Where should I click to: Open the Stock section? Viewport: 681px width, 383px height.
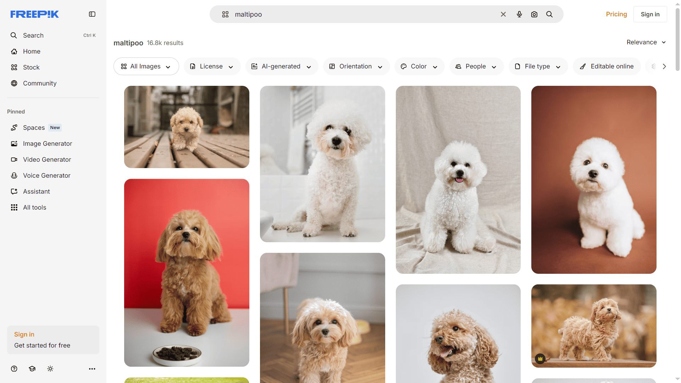pos(31,67)
